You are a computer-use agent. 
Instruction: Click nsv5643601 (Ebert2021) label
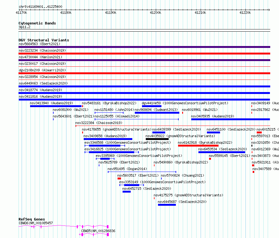click(x=73, y=116)
